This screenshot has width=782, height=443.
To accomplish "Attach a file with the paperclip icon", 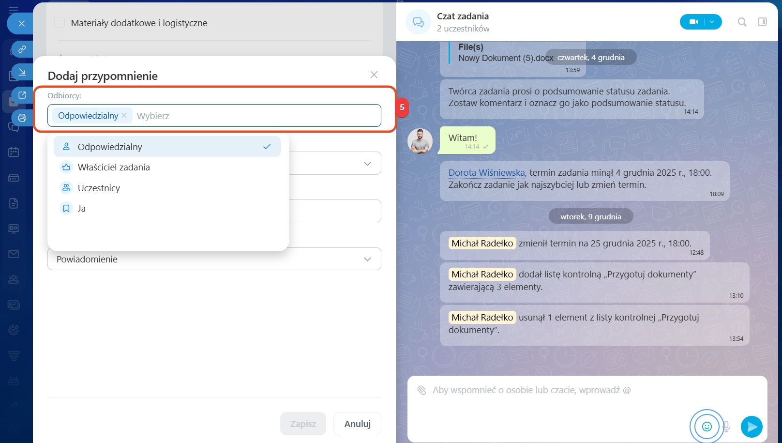I will (421, 390).
